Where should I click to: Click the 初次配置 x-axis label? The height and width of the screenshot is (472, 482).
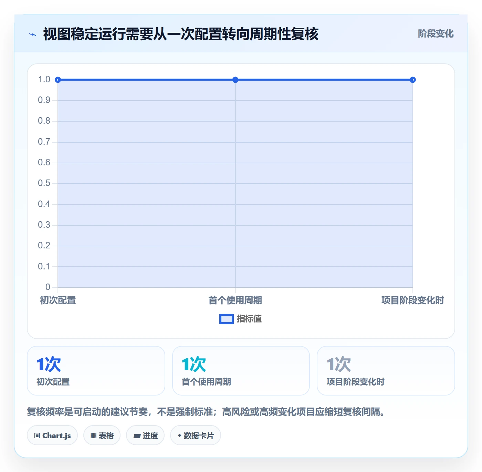[58, 300]
